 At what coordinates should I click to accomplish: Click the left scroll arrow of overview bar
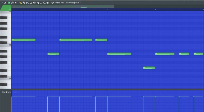tap(13, 6)
